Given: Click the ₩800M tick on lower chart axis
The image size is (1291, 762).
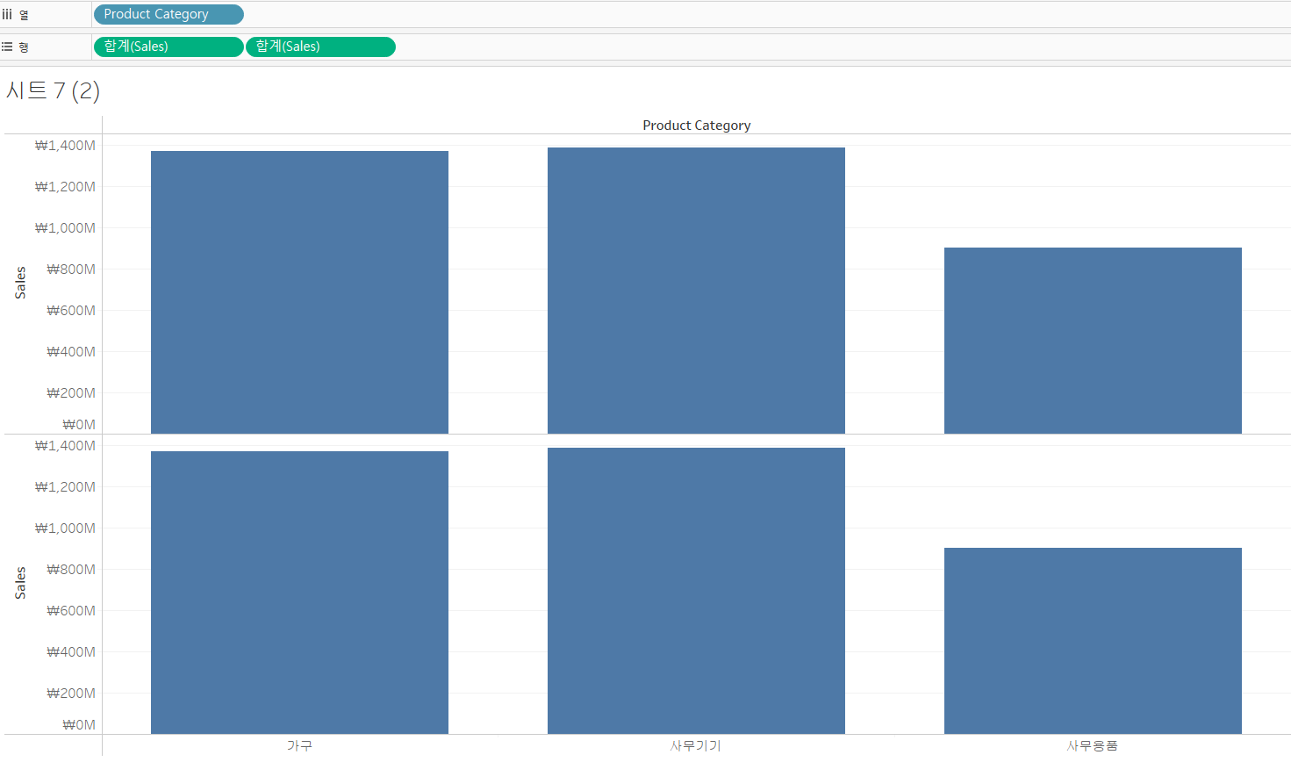Looking at the screenshot, I should [x=71, y=570].
